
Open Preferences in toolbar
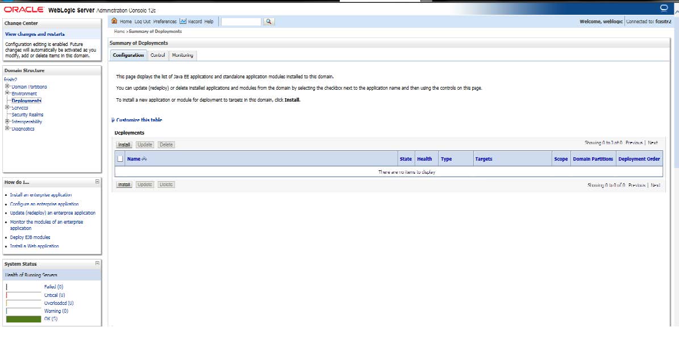pyautogui.click(x=165, y=21)
